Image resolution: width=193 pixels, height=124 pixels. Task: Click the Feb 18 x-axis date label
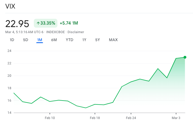coord(95,118)
